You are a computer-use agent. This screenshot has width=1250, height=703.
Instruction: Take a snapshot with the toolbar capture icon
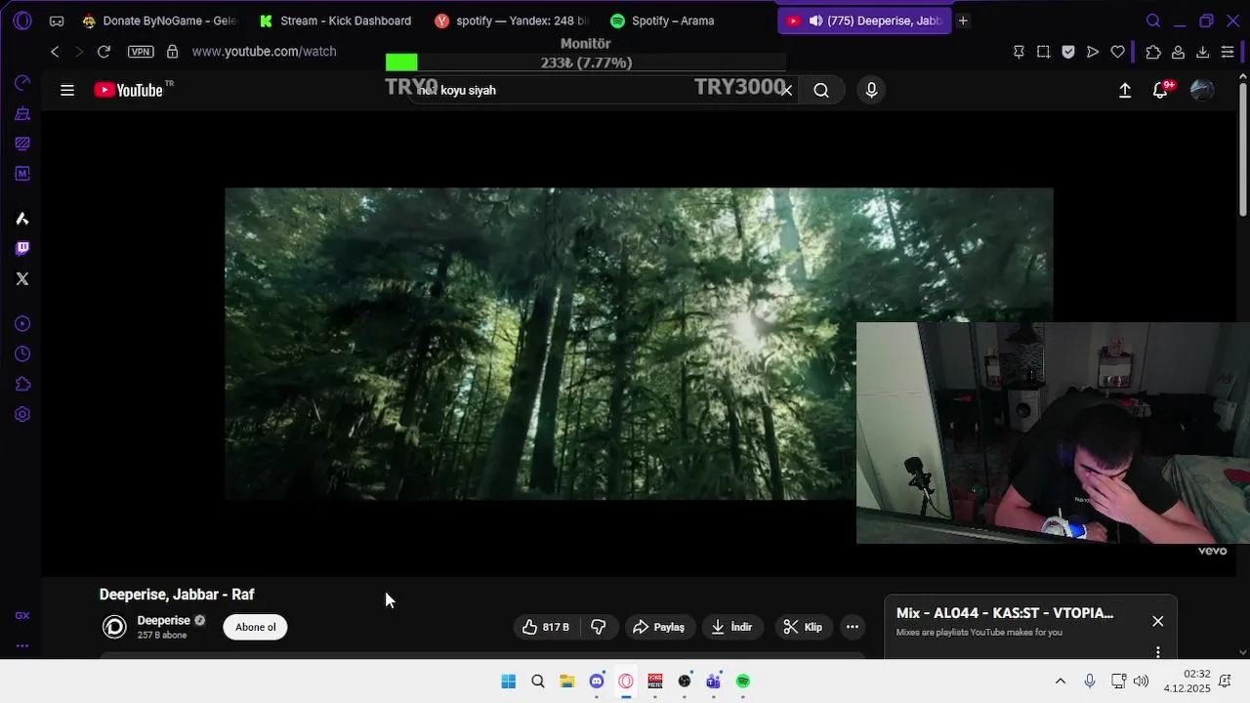(x=1043, y=52)
